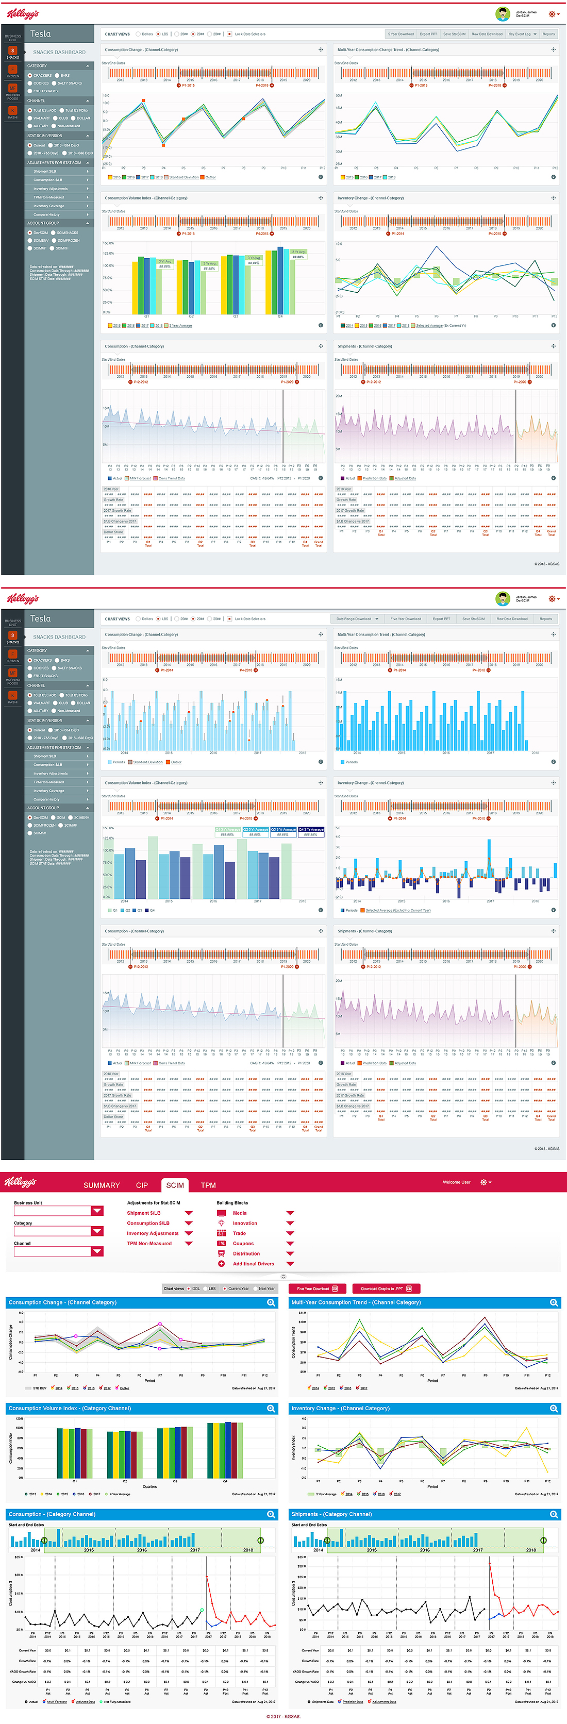Screen dimensions: 567x1724
Task: Click right handle of Shipments green date range slider
Action: tap(543, 1541)
